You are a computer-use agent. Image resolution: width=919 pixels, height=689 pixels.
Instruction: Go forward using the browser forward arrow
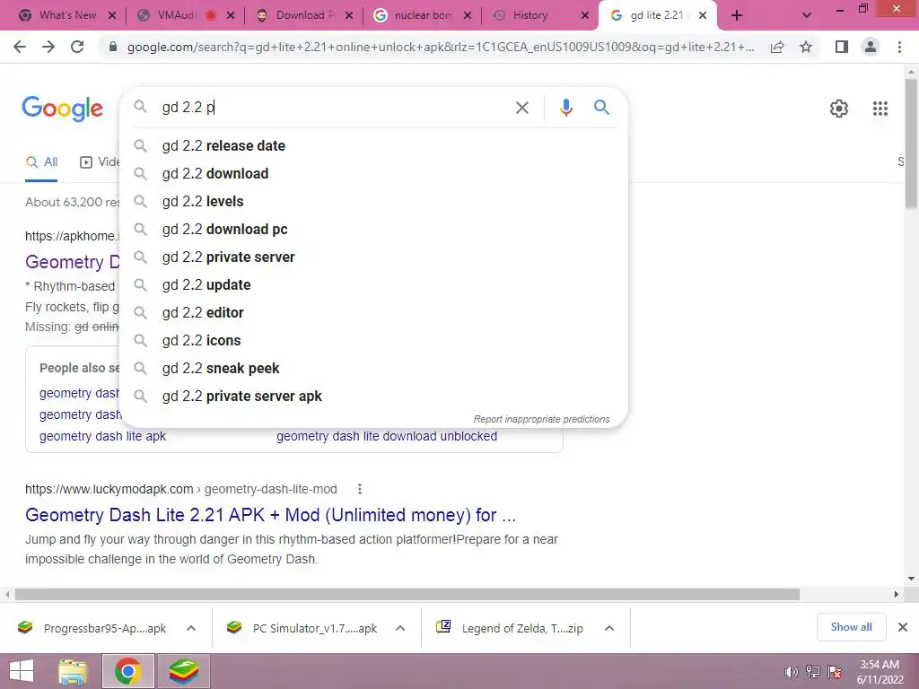point(48,47)
